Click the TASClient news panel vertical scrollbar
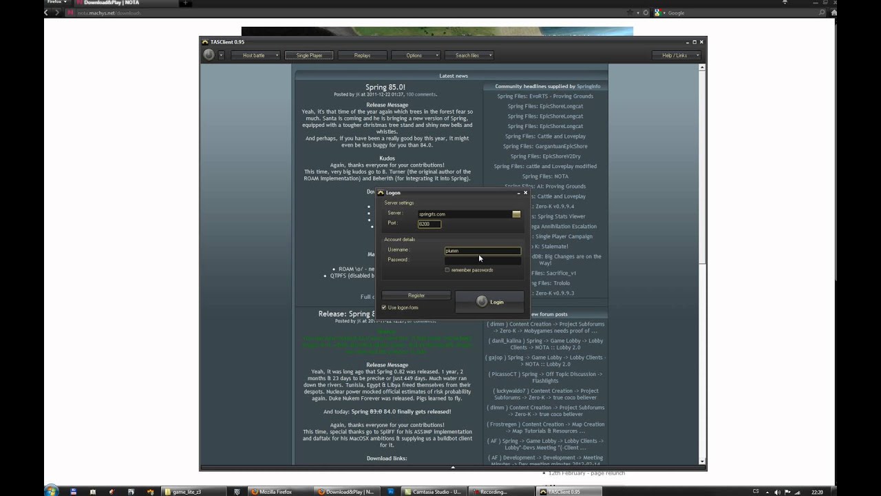881x496 pixels. pos(702,265)
